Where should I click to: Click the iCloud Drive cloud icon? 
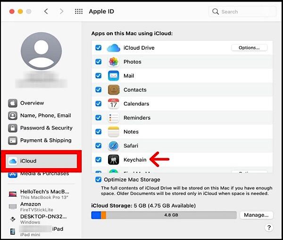click(114, 48)
